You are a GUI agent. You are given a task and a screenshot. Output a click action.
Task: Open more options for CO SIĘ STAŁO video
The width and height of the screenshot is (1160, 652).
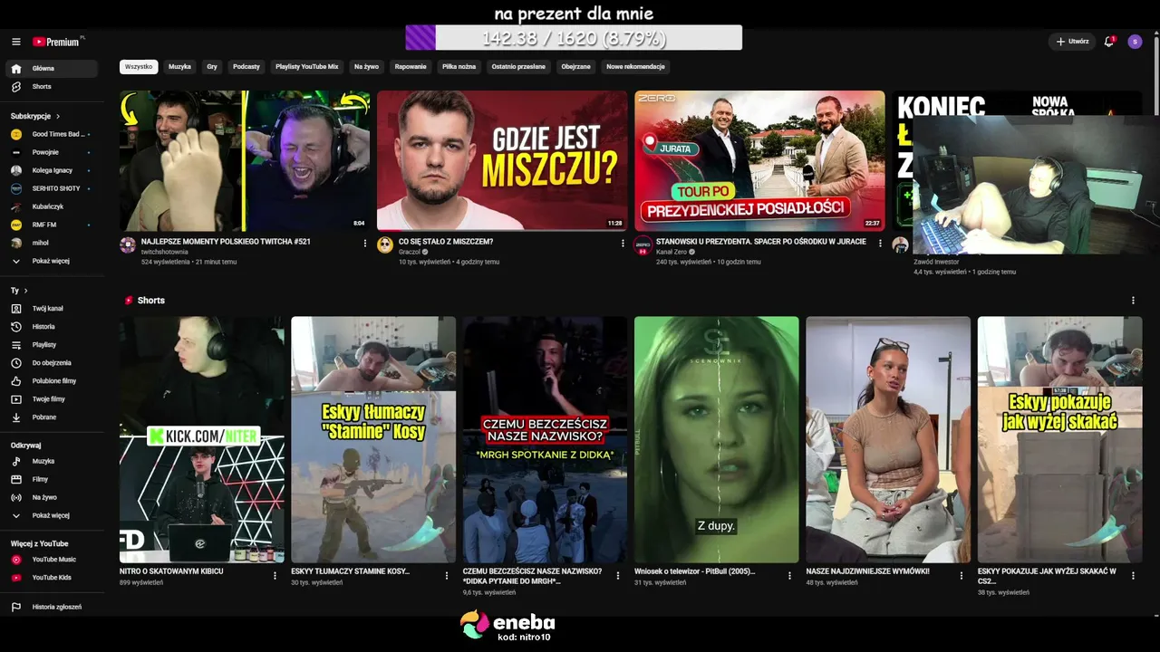pos(623,244)
